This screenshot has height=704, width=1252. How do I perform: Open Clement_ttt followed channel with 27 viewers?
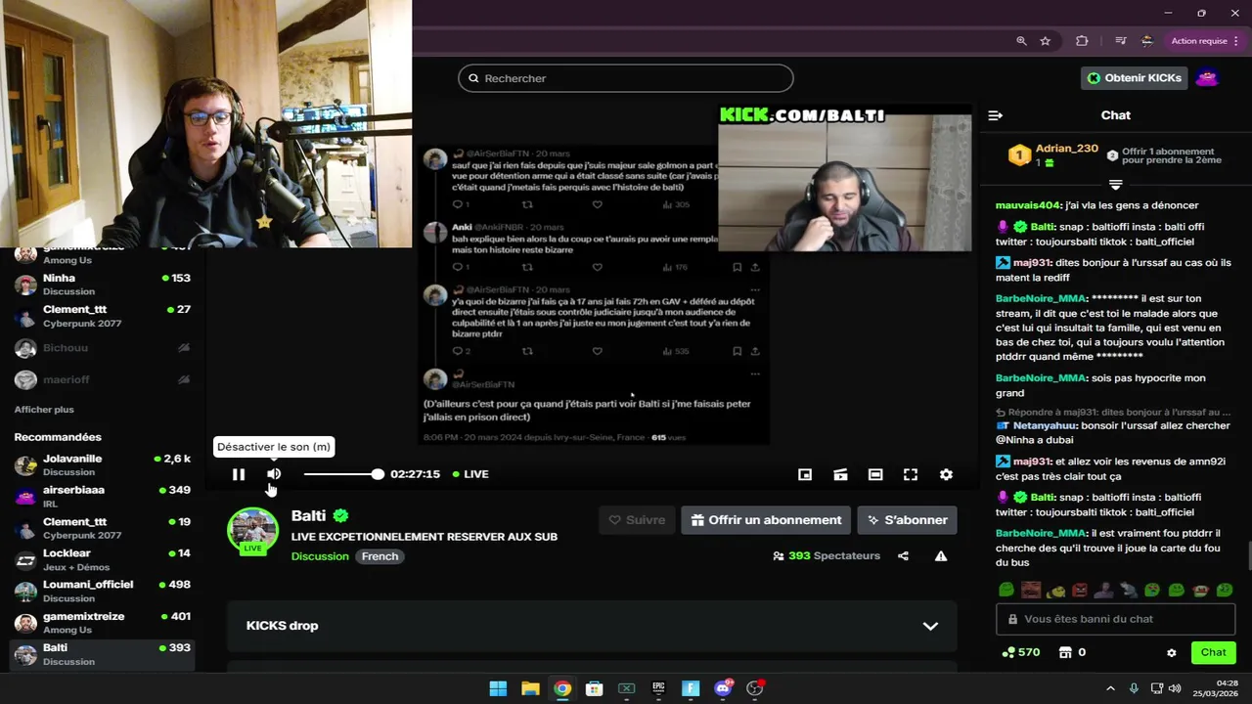coord(103,316)
